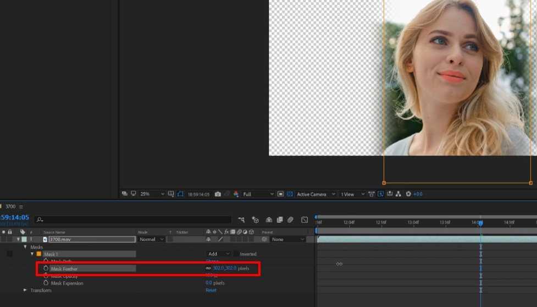The height and width of the screenshot is (307, 537).
Task: Toggle the transparency grid button
Action: click(x=290, y=194)
